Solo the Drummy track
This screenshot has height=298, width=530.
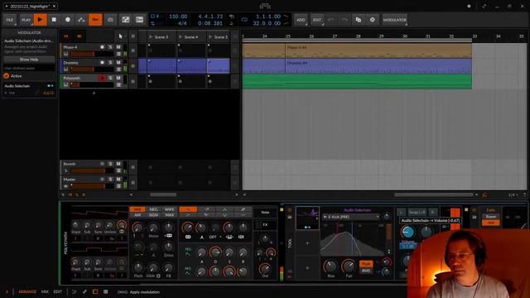(x=110, y=63)
